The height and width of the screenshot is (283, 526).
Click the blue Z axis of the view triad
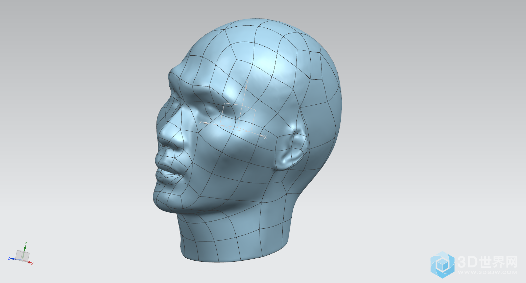point(13,258)
